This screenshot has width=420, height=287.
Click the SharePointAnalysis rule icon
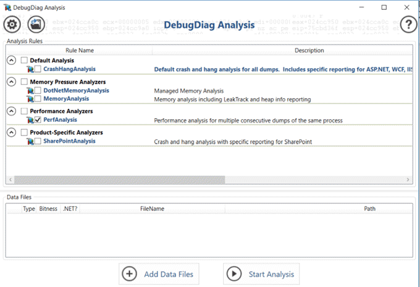[x=30, y=141]
